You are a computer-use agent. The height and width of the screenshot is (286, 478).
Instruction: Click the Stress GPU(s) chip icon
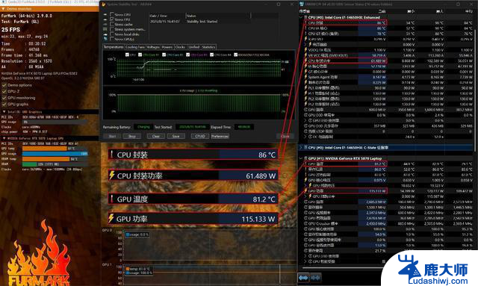(105, 40)
